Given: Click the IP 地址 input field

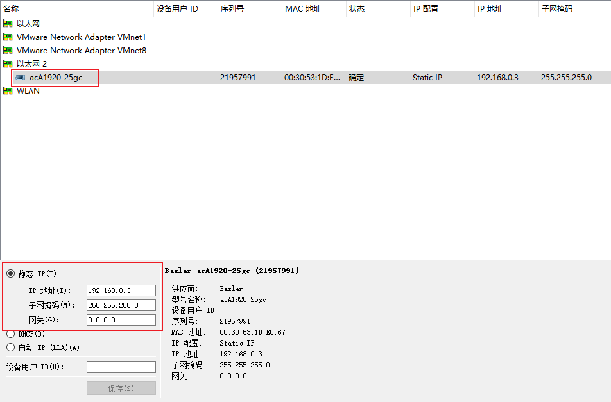Looking at the screenshot, I should point(121,290).
